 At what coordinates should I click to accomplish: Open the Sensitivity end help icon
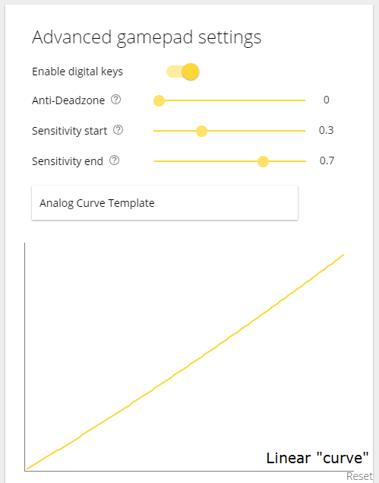tap(115, 160)
